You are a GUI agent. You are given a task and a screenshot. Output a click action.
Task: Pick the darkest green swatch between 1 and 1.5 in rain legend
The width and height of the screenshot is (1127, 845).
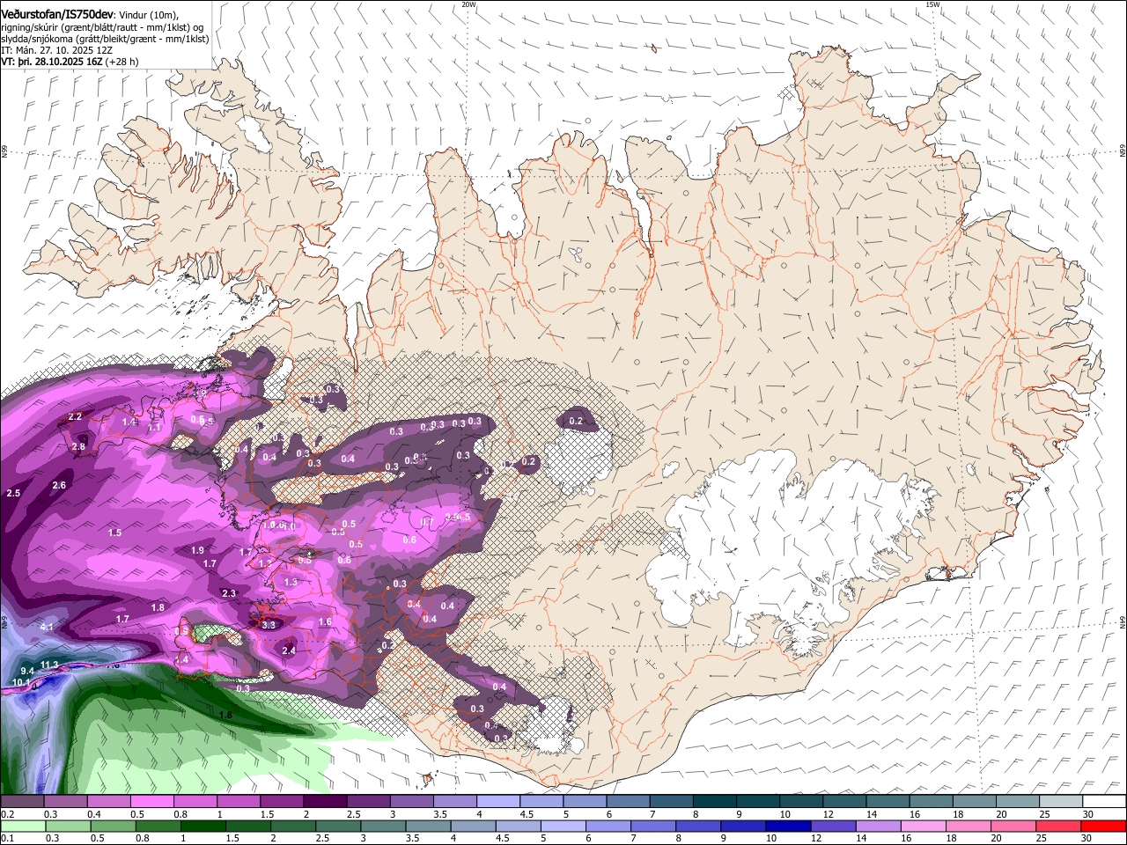[x=202, y=827]
